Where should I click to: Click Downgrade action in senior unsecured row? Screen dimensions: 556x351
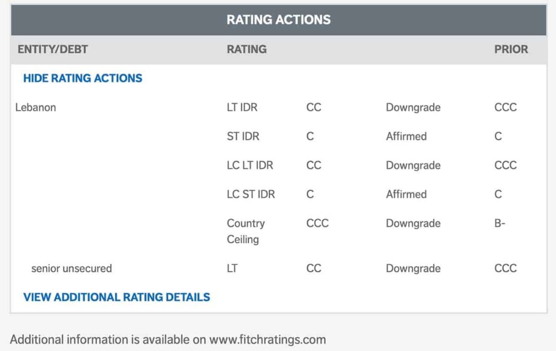click(x=413, y=269)
